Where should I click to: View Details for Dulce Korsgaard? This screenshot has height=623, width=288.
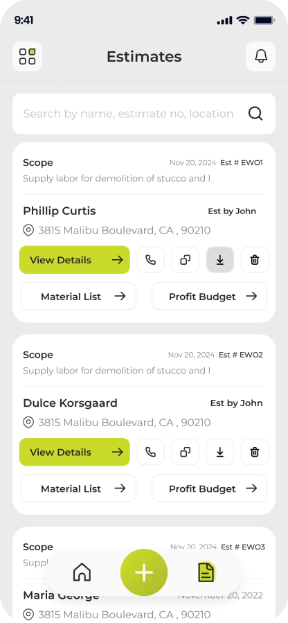75,452
